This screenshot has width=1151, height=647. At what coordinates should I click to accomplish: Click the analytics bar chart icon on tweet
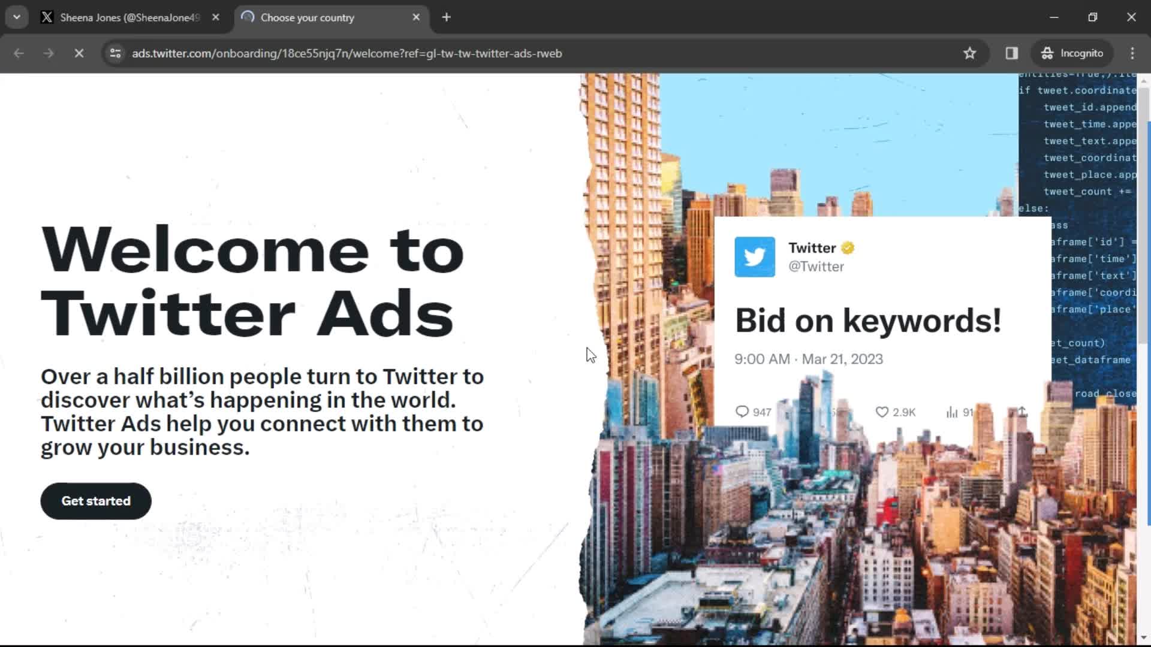(952, 412)
